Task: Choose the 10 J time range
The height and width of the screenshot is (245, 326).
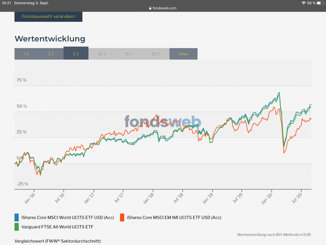Action: [x=102, y=54]
